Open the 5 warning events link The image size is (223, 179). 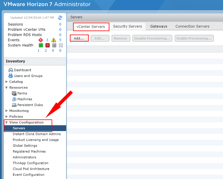pyautogui.click(x=60, y=40)
